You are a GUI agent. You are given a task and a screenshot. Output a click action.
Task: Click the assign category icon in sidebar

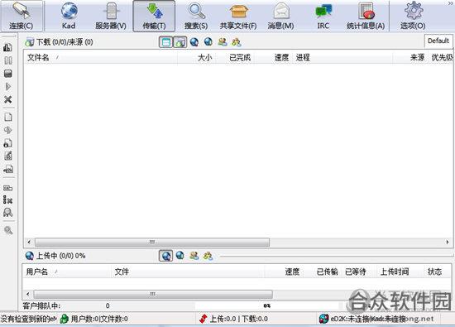[7, 188]
